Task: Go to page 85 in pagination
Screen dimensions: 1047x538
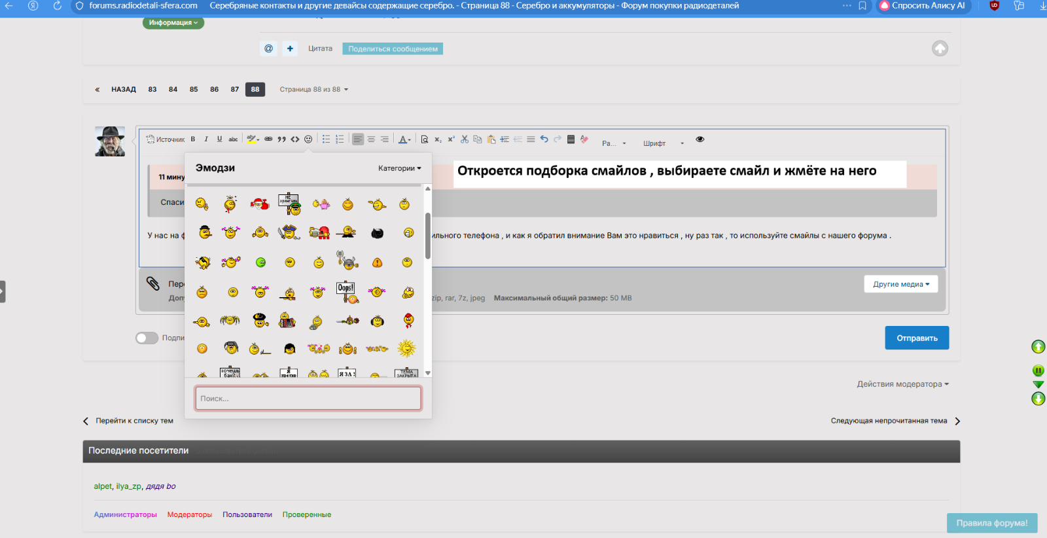Action: (x=194, y=90)
